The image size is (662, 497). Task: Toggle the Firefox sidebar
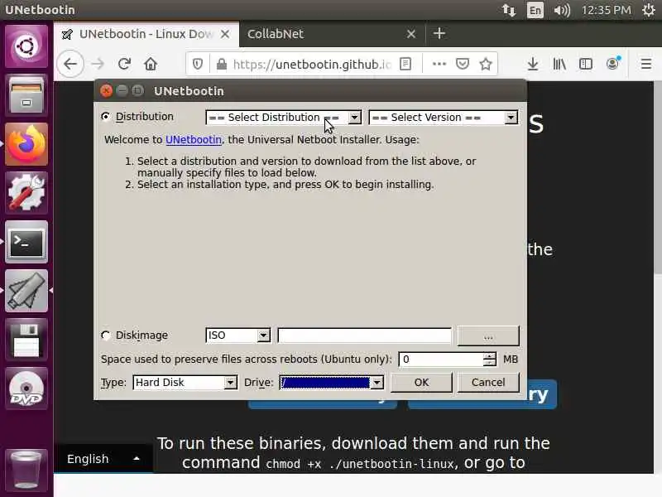point(586,65)
